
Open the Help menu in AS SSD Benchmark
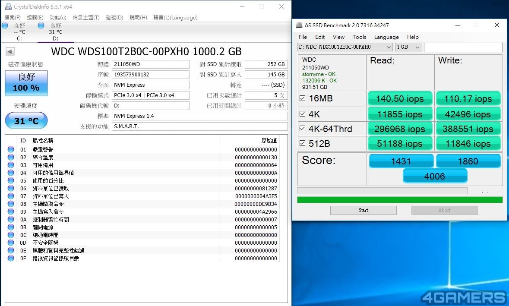(413, 37)
